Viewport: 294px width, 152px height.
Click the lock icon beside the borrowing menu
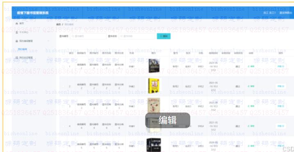point(17,41)
